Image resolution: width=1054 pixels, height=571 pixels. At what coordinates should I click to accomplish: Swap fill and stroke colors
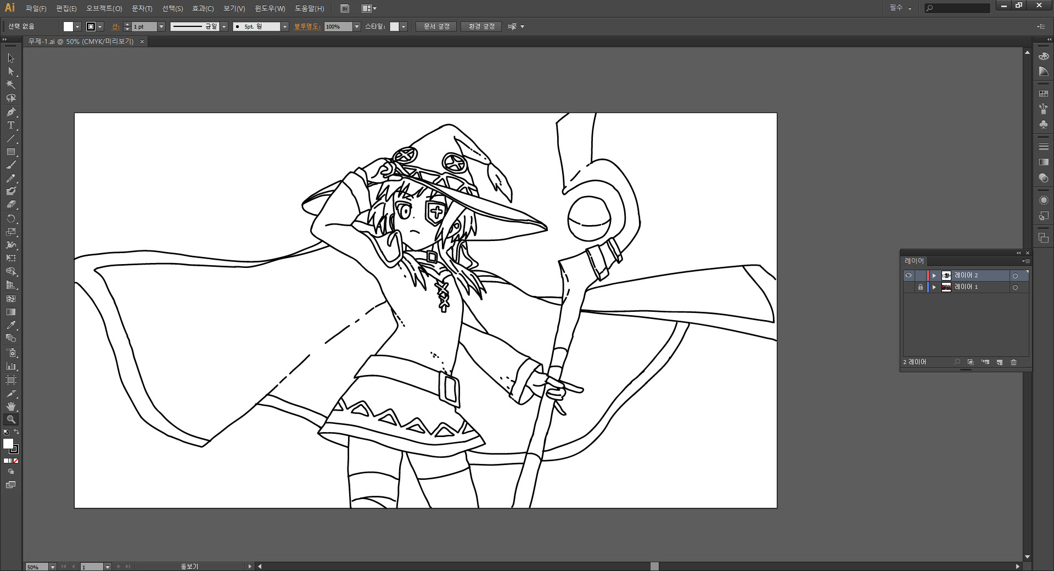[16, 432]
